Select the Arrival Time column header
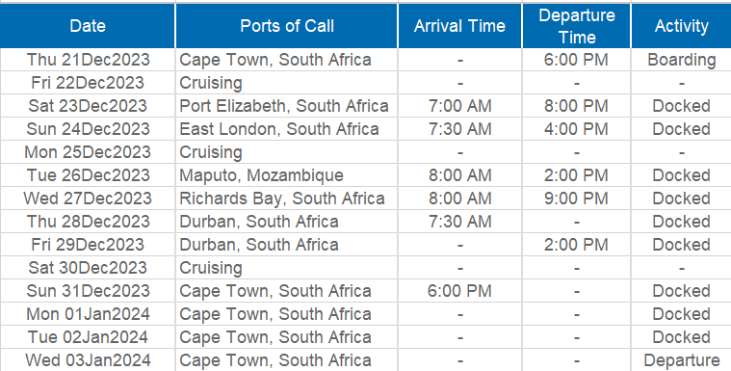Viewport: 731px width, 371px height. click(459, 26)
